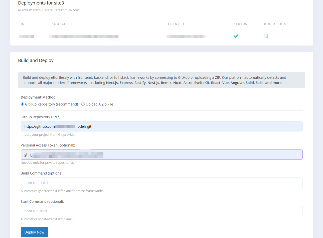Select GitHub Repository deployment method
Viewport: 323px width, 238px height.
23,104
